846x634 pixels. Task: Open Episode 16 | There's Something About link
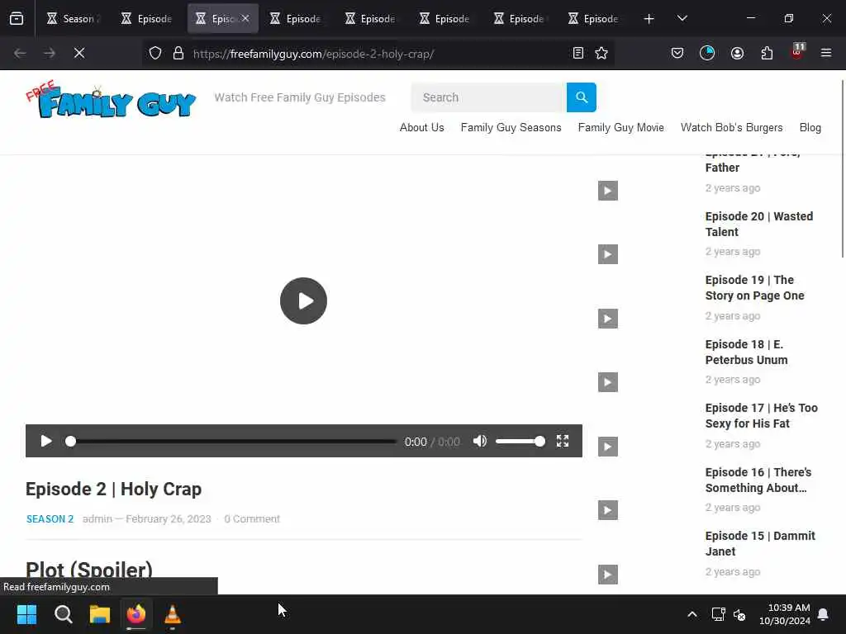point(758,480)
